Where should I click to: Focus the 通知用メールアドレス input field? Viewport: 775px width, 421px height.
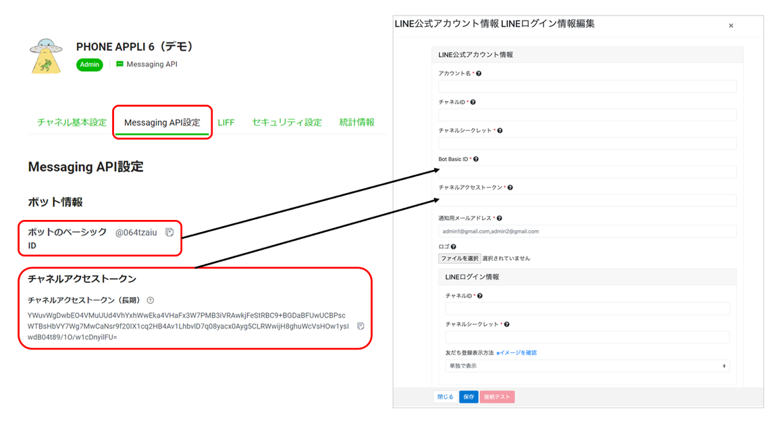587,231
